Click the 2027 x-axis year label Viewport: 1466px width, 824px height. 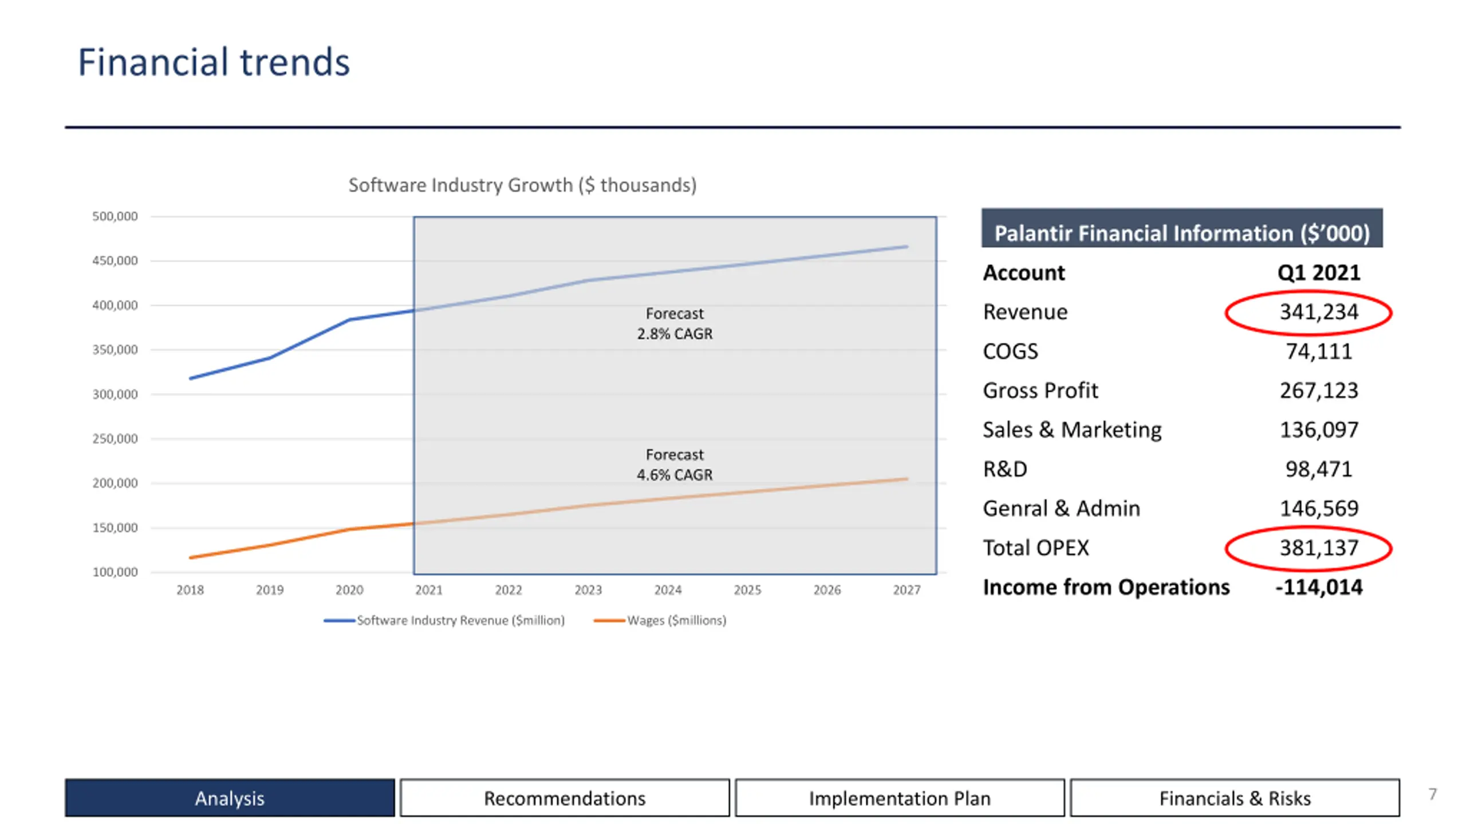pos(907,590)
